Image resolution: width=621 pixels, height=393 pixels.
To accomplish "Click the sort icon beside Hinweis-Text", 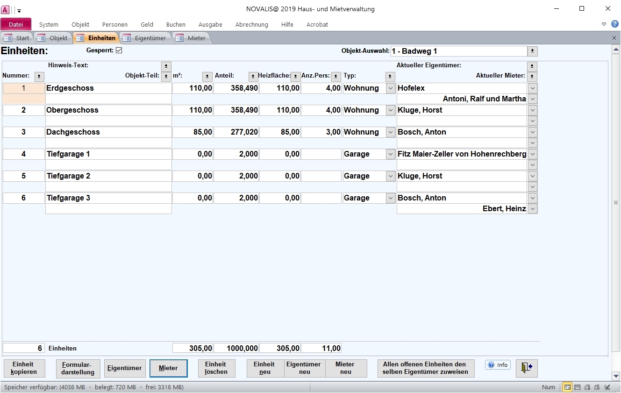I will coord(166,66).
